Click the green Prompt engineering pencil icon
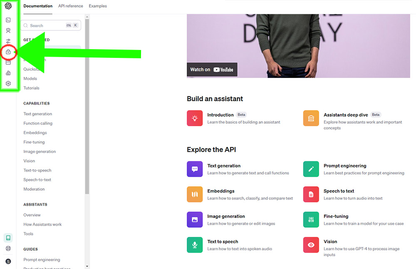 coord(311,169)
